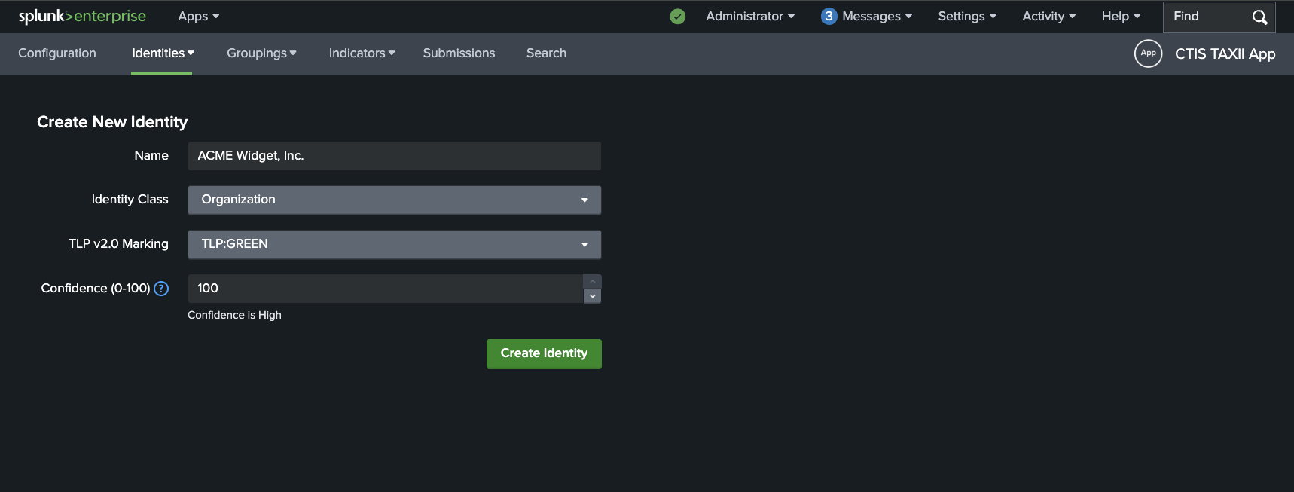This screenshot has height=492, width=1294.
Task: Focus the Find search box
Action: pos(1206,17)
